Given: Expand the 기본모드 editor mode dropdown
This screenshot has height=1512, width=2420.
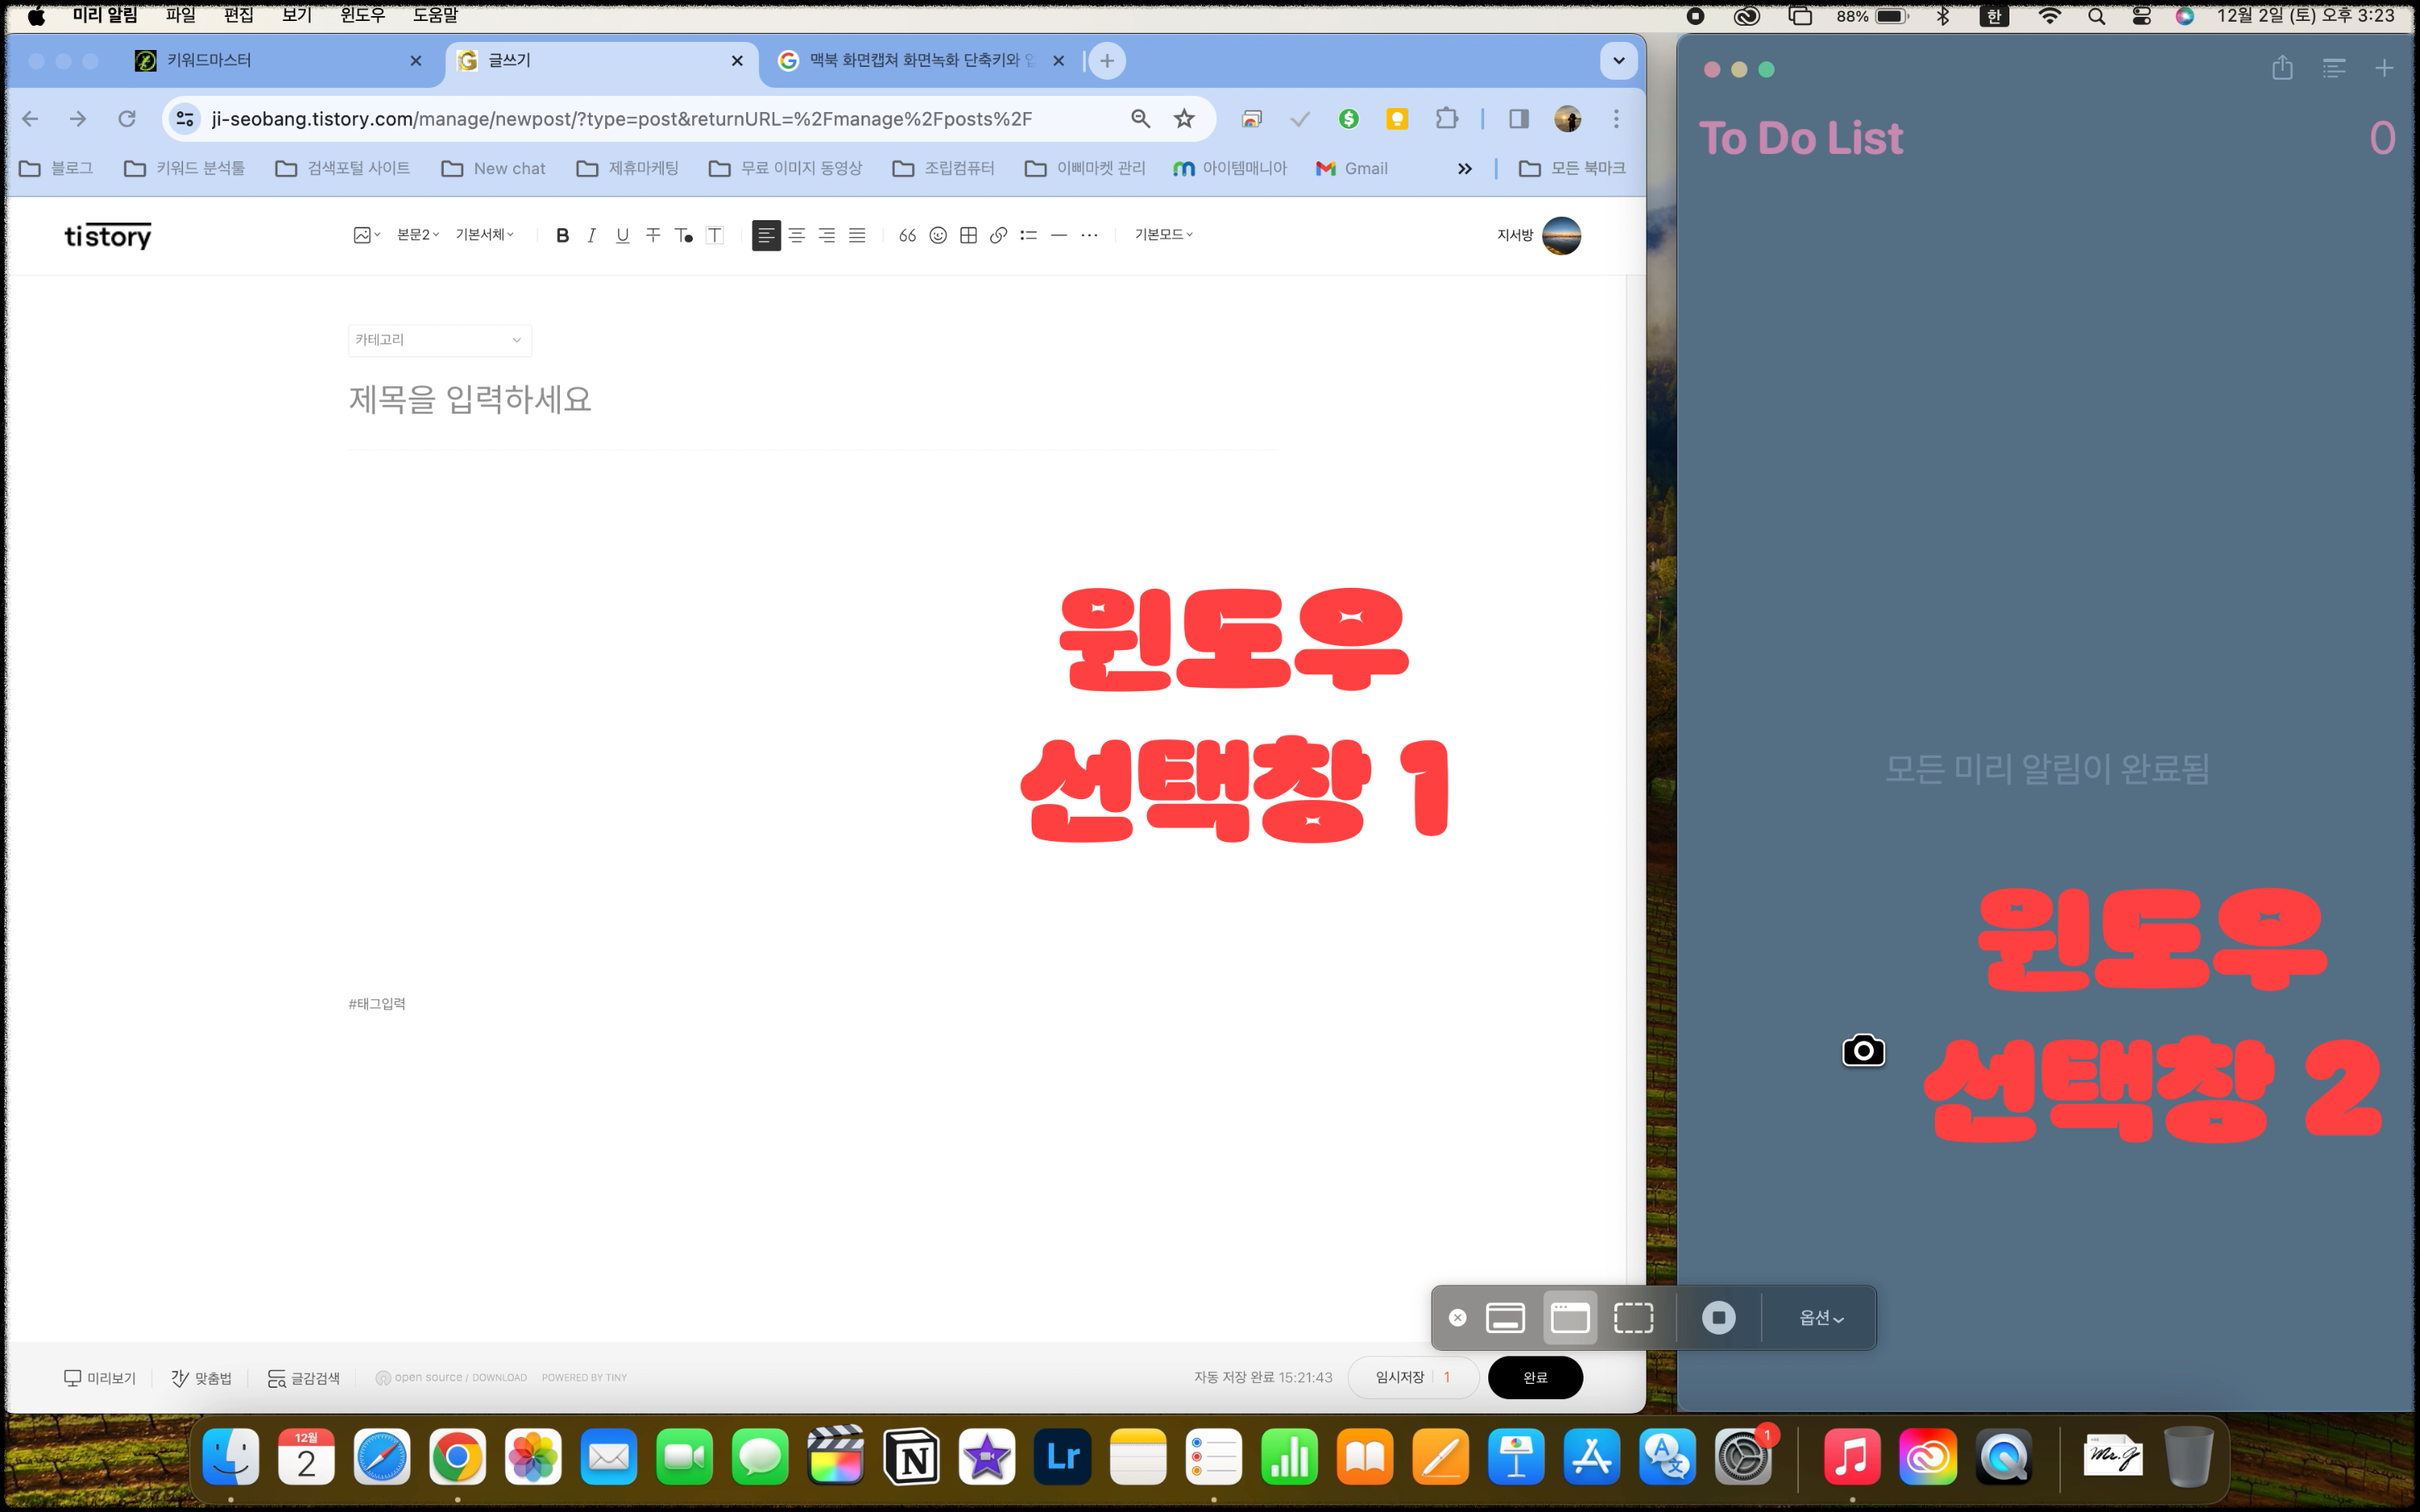Looking at the screenshot, I should (1163, 234).
